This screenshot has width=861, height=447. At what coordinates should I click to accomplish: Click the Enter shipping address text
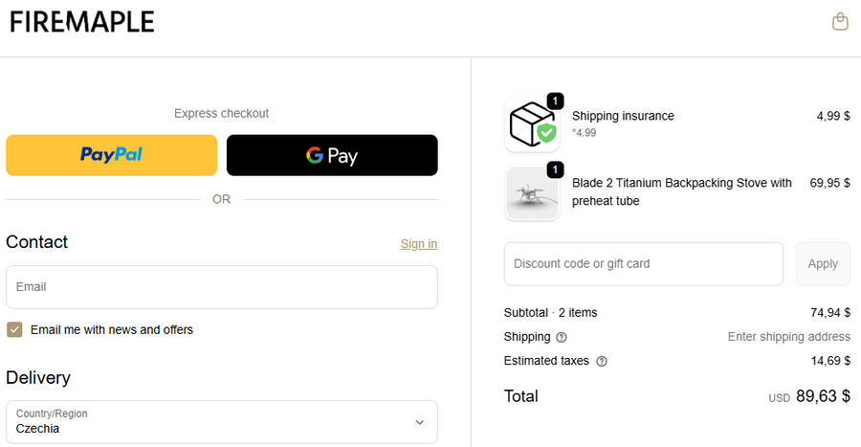tap(788, 337)
